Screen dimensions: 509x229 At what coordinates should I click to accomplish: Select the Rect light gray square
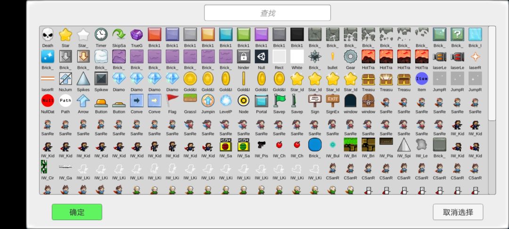click(x=279, y=57)
